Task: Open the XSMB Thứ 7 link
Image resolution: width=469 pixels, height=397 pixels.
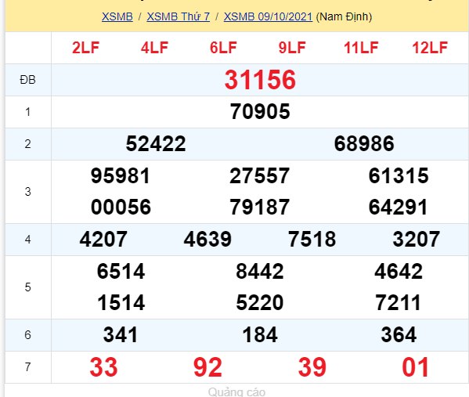Action: (179, 16)
